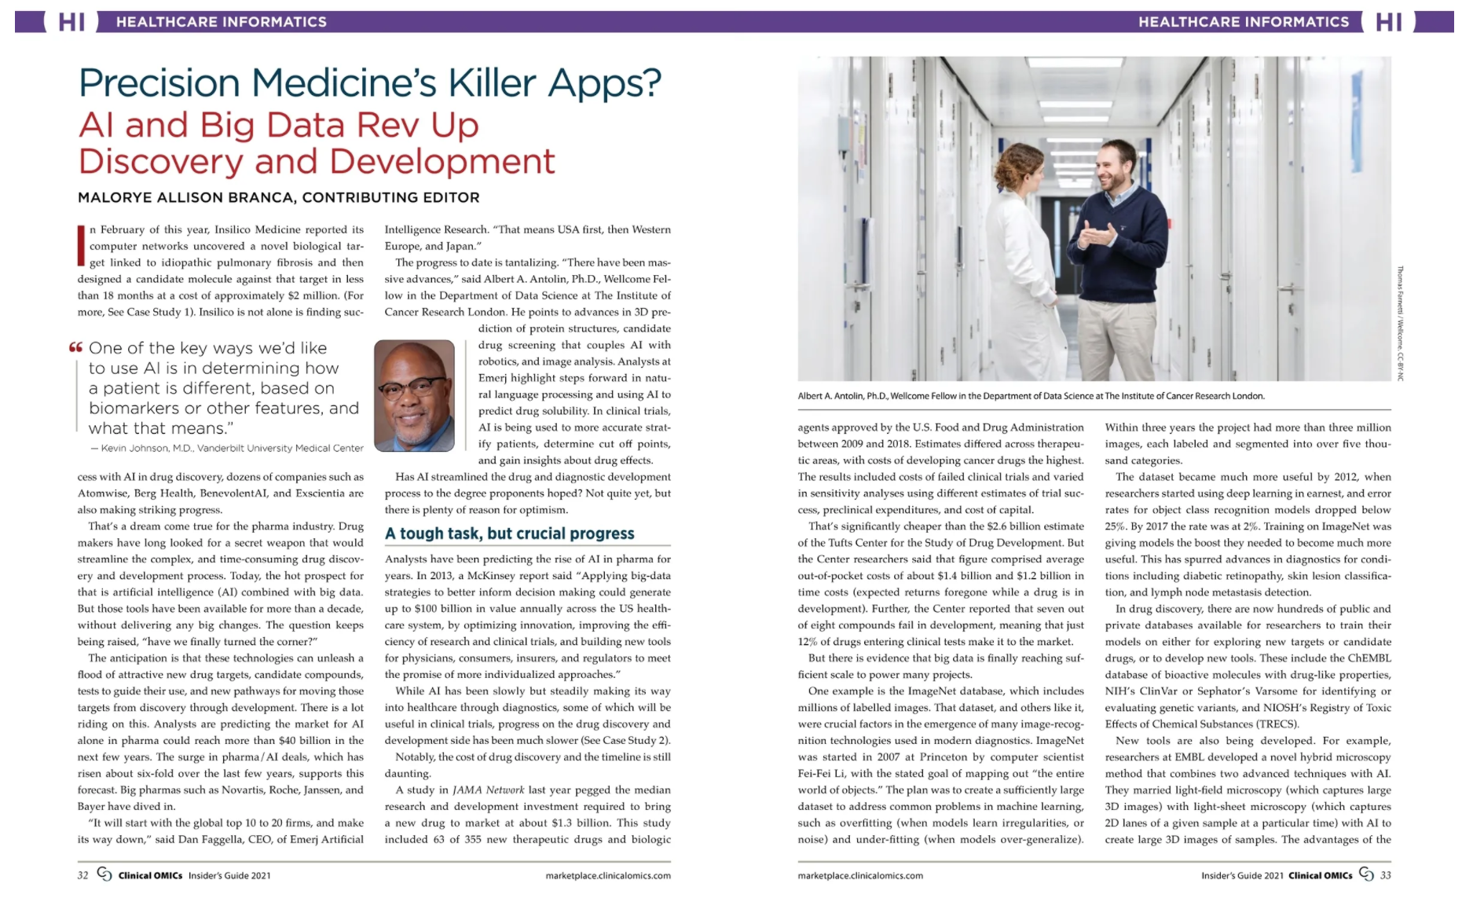
Task: Click the line 'Bayer have dived in.'
Action: pyautogui.click(x=126, y=807)
